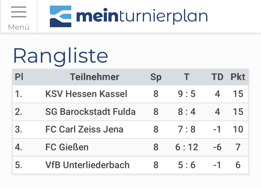Sort the table by the Sp column header
The image size is (261, 188).
[157, 77]
